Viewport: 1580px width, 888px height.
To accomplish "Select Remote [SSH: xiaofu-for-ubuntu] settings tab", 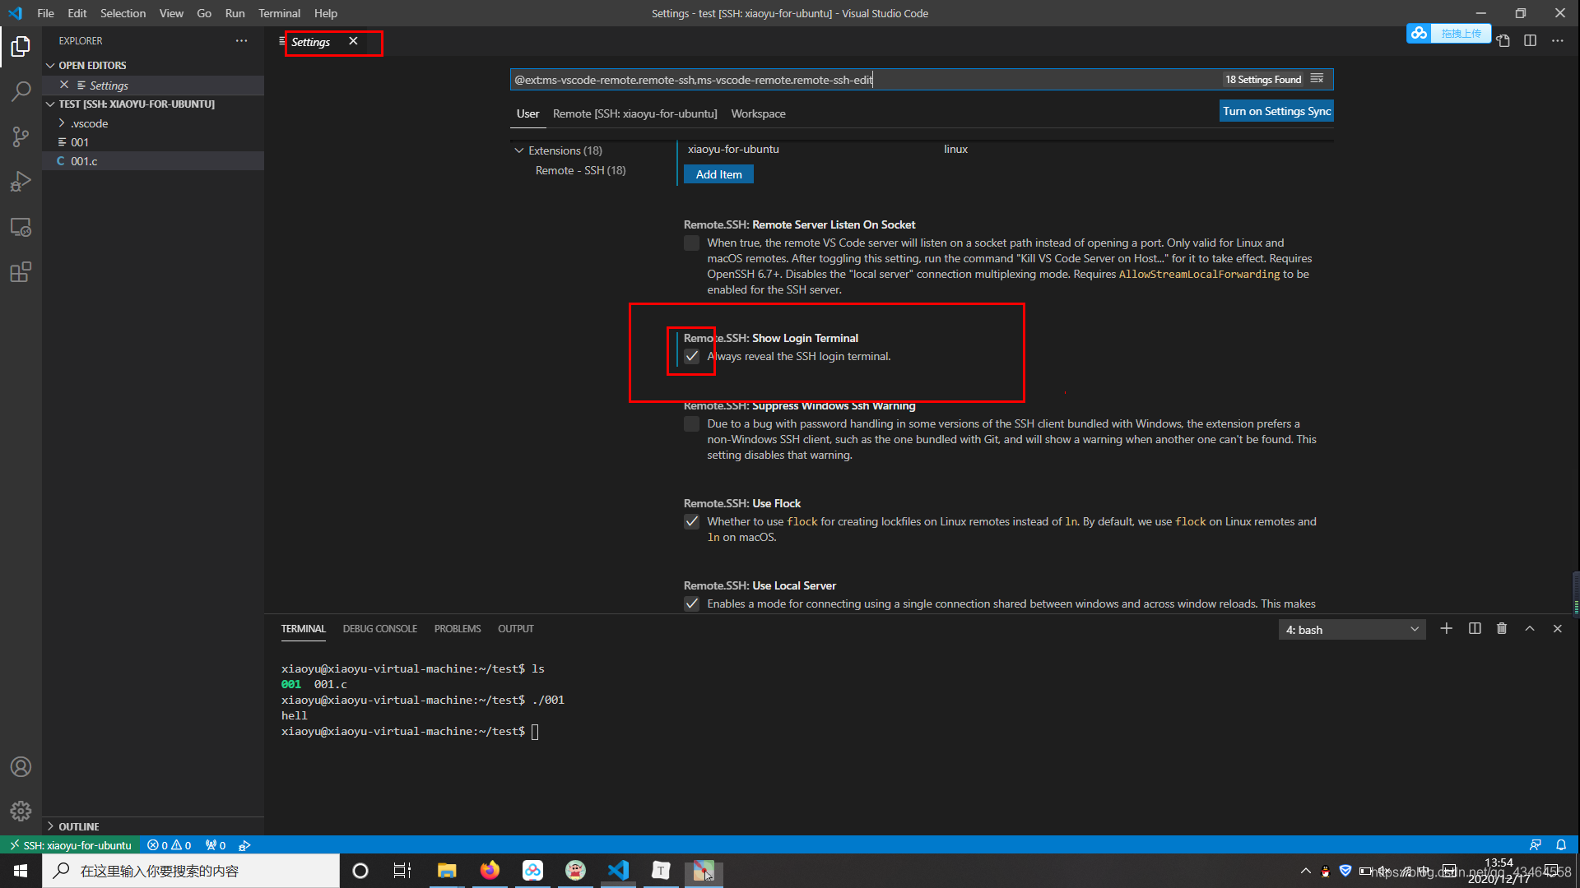I will pyautogui.click(x=634, y=113).
